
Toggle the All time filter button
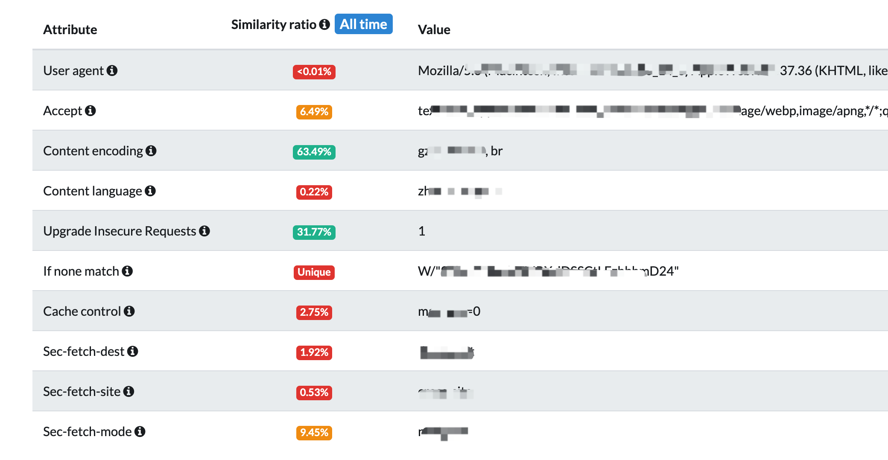(x=363, y=24)
